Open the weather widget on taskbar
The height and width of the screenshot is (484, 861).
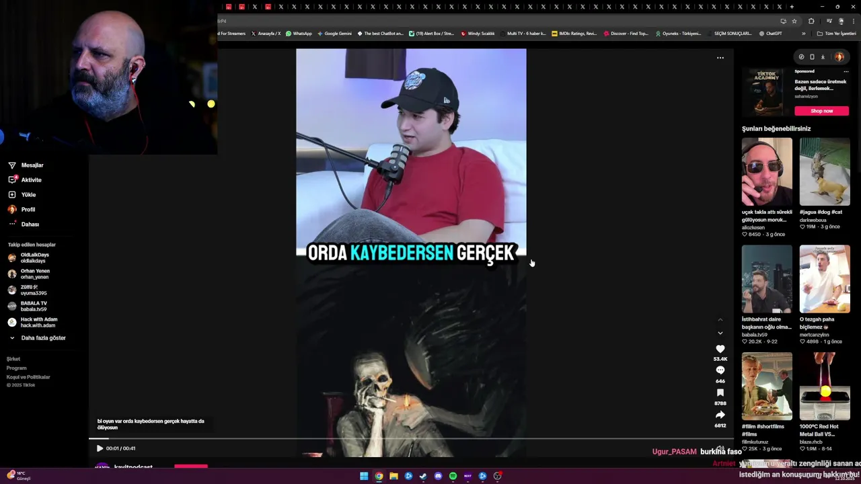tap(19, 475)
